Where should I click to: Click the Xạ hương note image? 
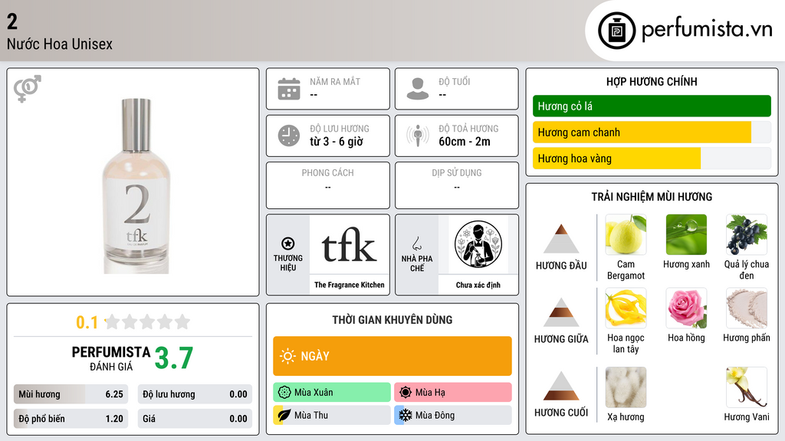point(626,387)
